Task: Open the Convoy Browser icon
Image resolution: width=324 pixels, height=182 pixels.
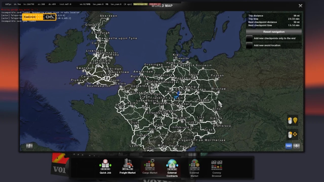Action: point(217,165)
